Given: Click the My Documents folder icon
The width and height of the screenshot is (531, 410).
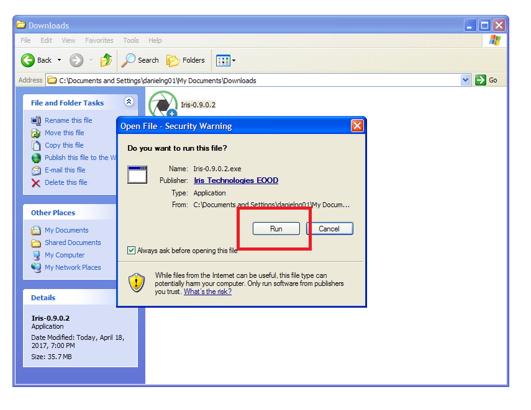Looking at the screenshot, I should click(x=36, y=231).
